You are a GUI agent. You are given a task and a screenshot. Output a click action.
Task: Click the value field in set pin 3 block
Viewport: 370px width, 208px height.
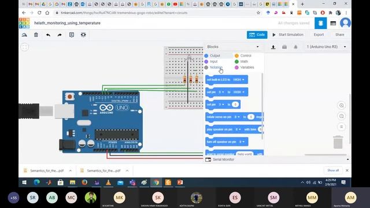point(235,105)
